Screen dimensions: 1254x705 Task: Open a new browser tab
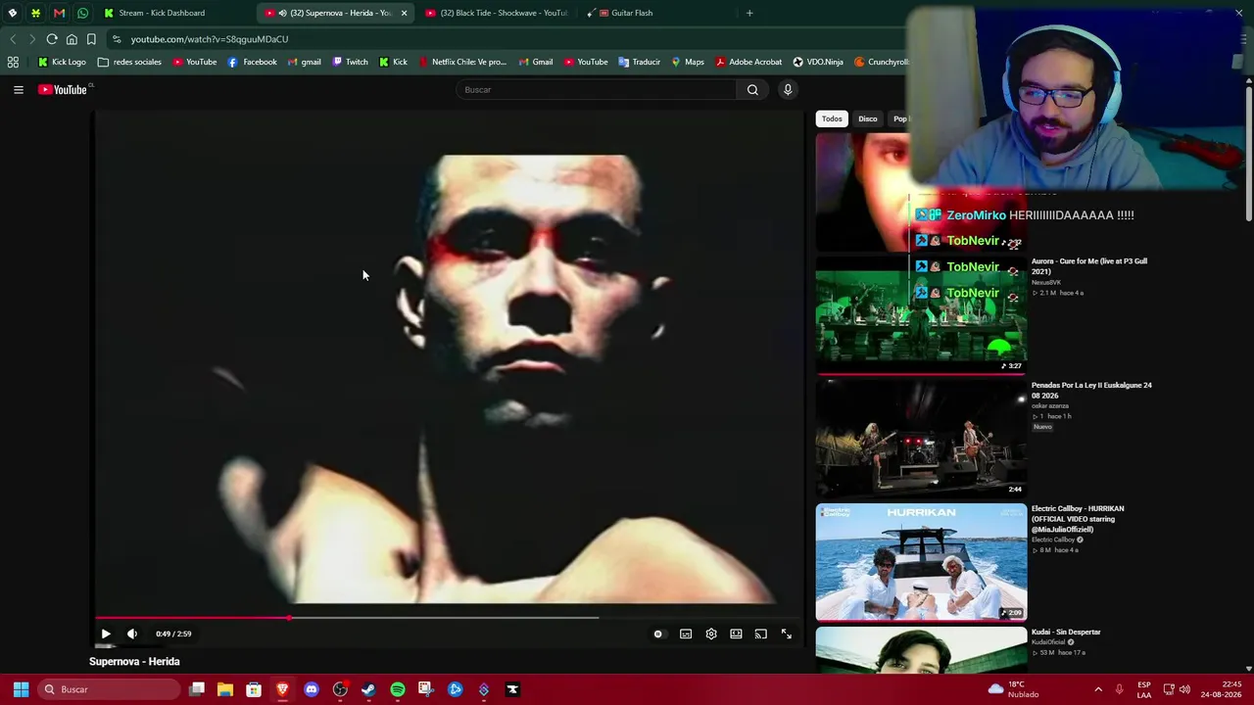point(749,13)
